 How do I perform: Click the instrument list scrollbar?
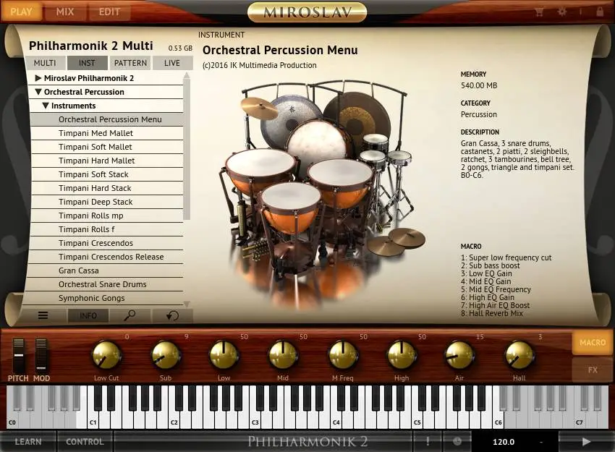point(187,149)
